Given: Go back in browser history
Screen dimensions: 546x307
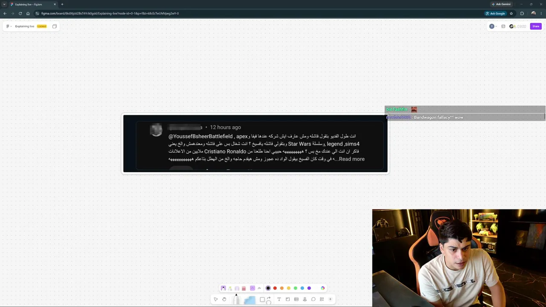Looking at the screenshot, I should click(x=5, y=13).
